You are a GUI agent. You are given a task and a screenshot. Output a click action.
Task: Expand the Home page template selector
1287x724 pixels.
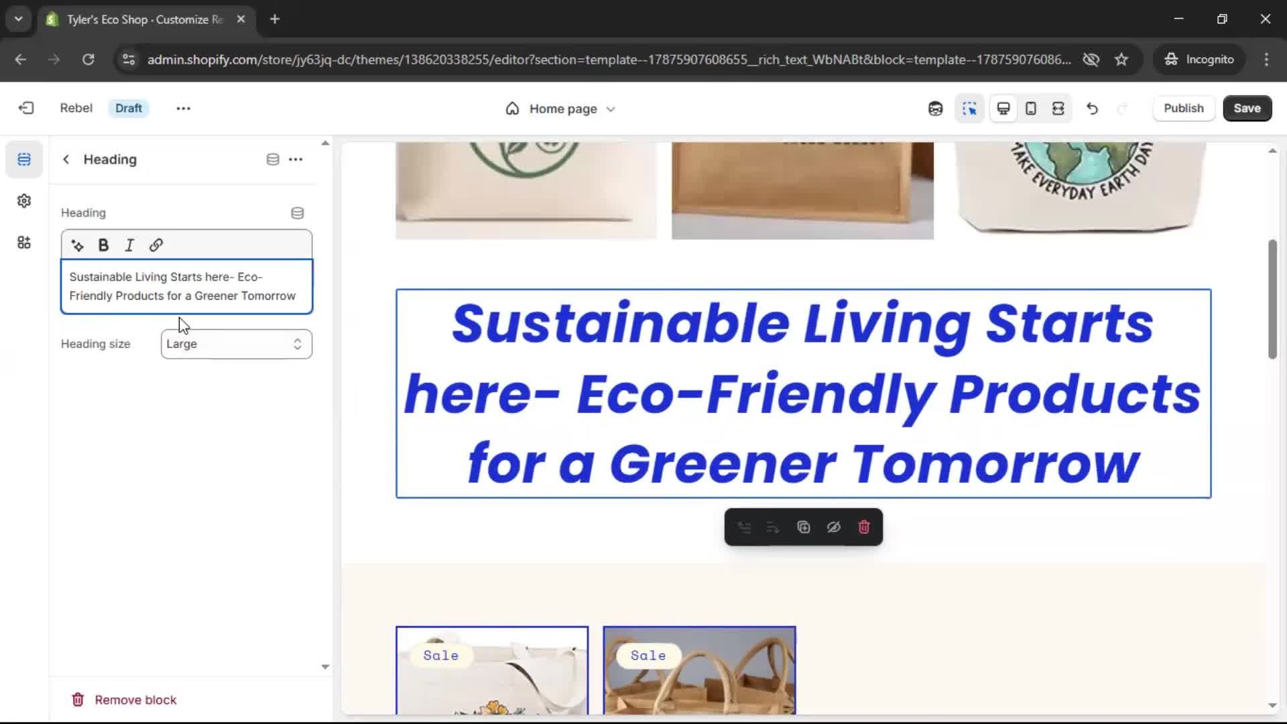point(560,109)
